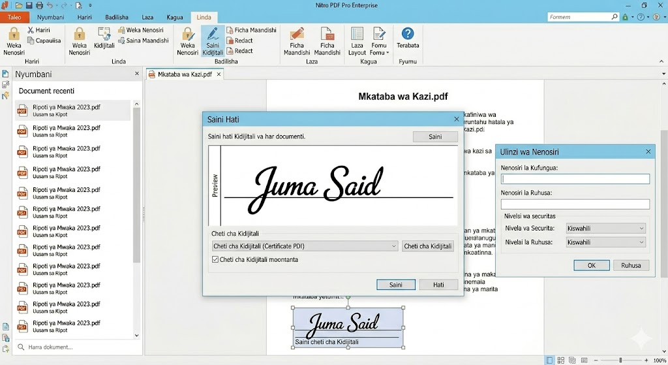This screenshot has width=668, height=365.
Task: Click the Nenosiri la Kufungua field
Action: [575, 179]
